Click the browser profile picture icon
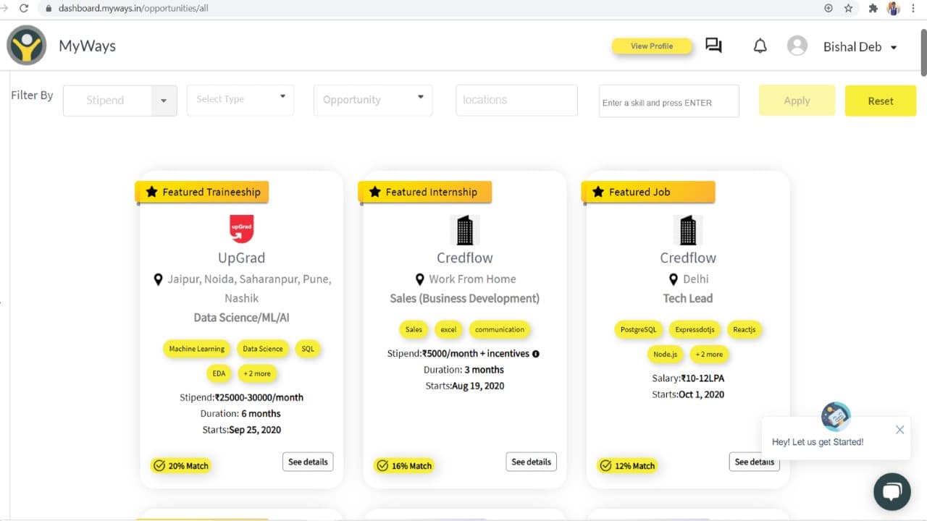927x521 pixels. coord(894,9)
